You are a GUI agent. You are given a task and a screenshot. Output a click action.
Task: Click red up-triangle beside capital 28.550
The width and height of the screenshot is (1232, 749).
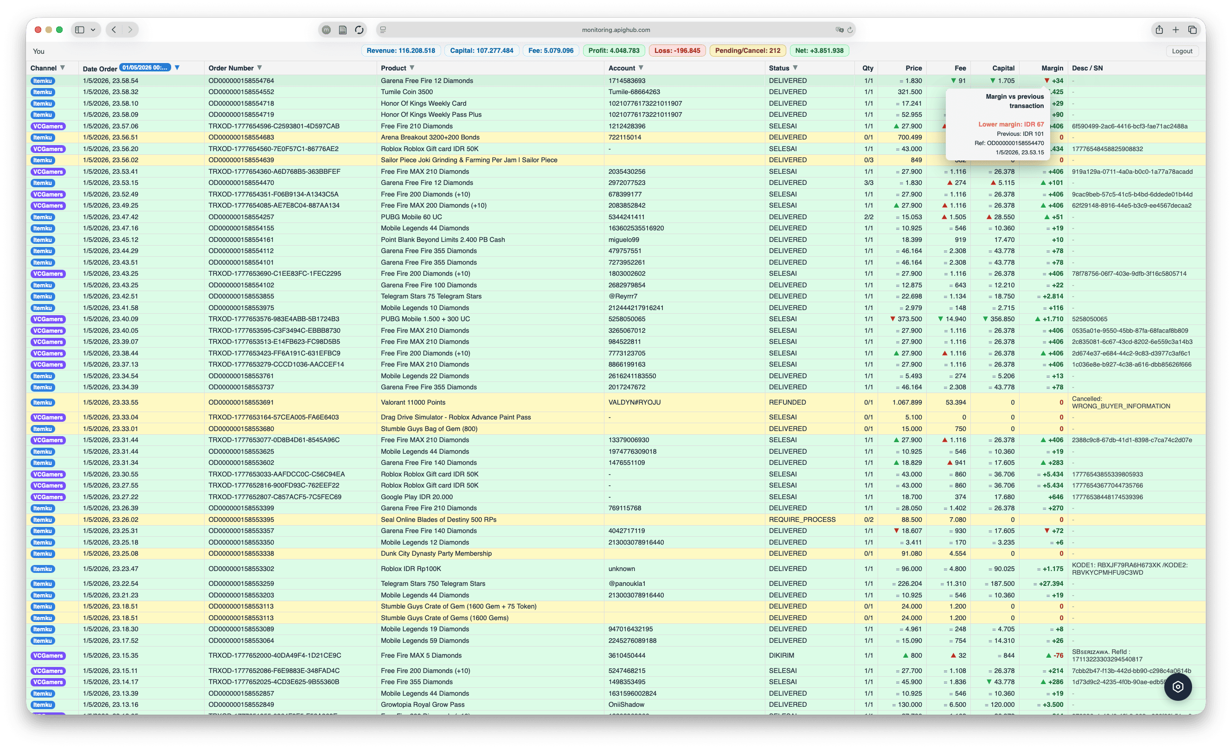(989, 217)
